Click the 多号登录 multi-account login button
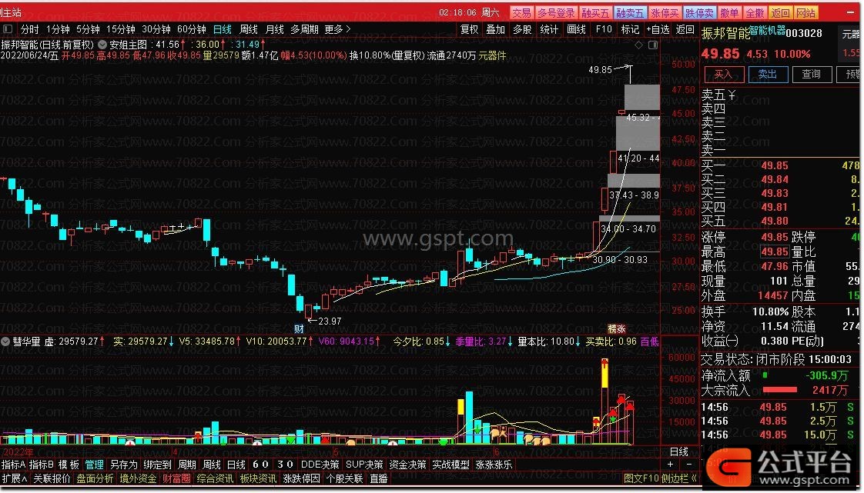 [556, 12]
